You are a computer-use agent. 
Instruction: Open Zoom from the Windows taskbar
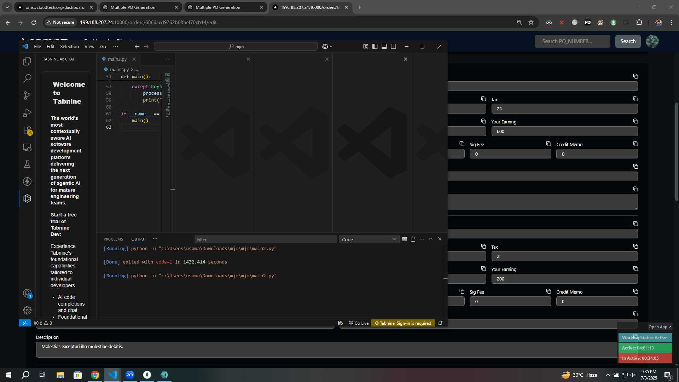[130, 375]
